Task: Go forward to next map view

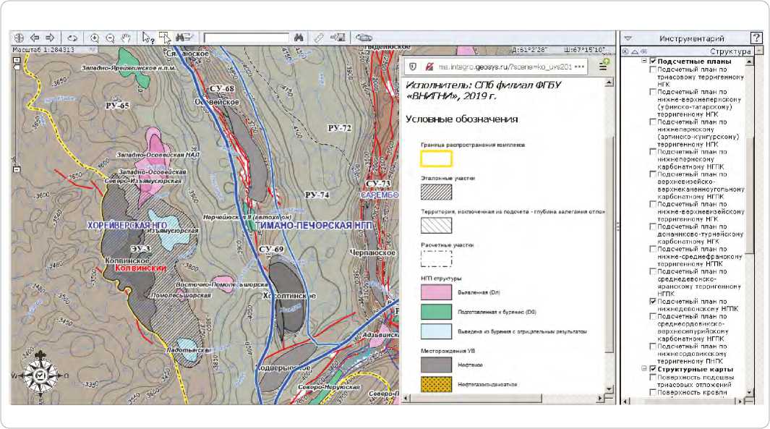Action: click(51, 38)
